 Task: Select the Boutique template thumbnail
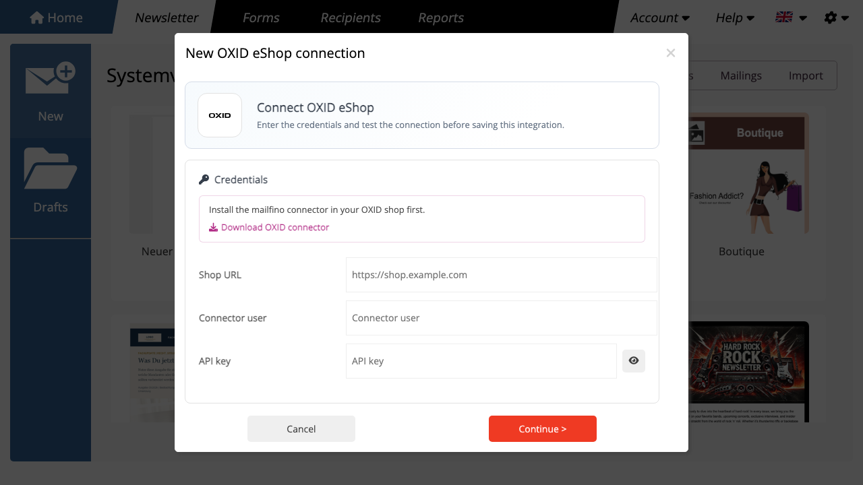pyautogui.click(x=748, y=173)
